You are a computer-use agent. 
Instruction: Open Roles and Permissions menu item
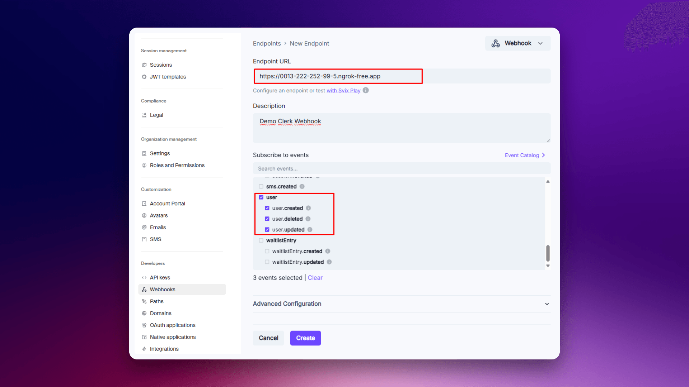(x=177, y=165)
